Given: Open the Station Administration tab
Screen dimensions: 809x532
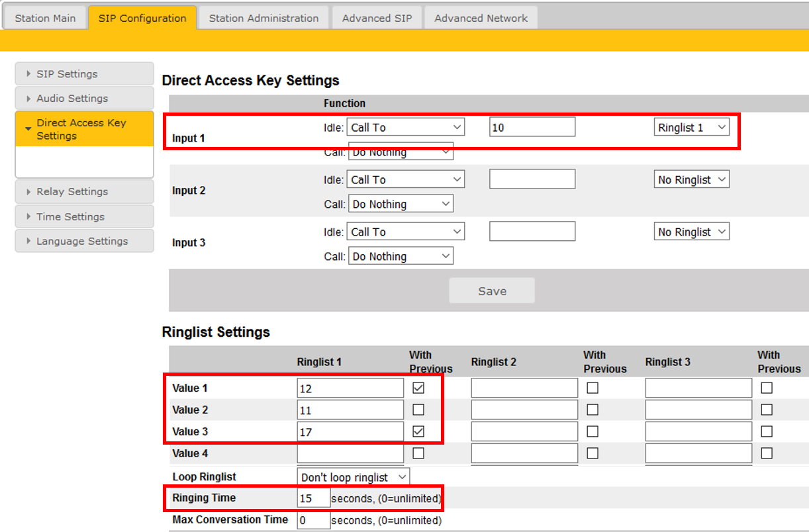Looking at the screenshot, I should click(263, 18).
